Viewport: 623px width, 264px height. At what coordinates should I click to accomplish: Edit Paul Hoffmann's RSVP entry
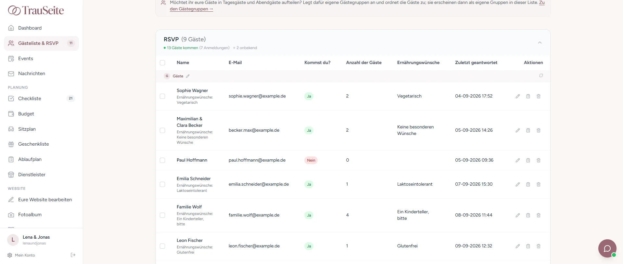pos(518,160)
